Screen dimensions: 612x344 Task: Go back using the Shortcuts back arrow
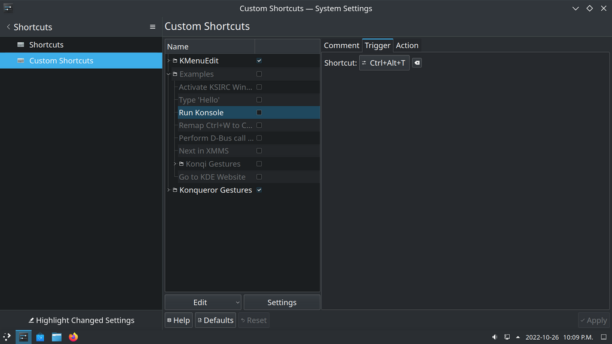click(x=8, y=27)
